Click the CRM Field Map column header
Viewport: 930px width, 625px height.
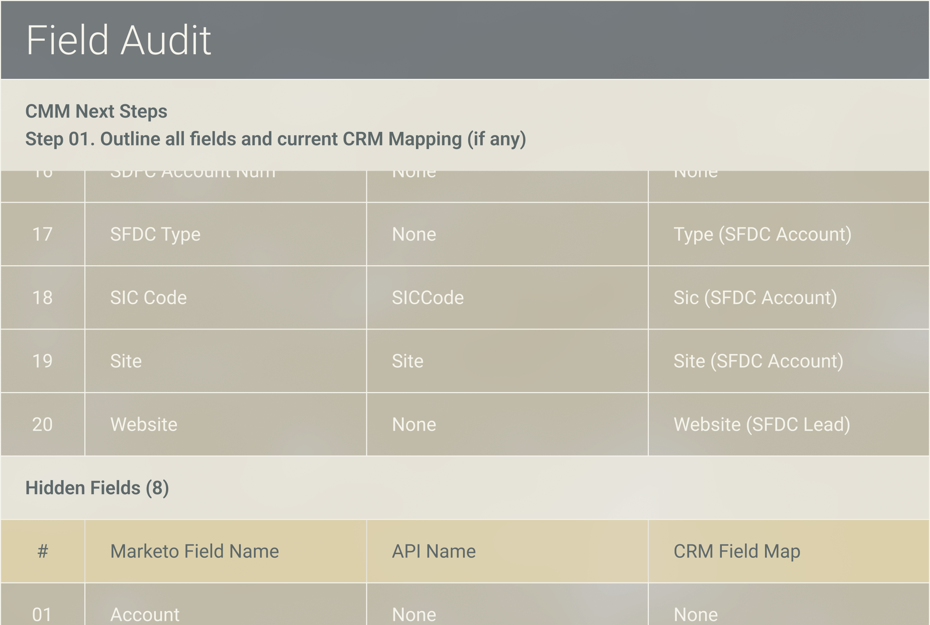coord(736,551)
